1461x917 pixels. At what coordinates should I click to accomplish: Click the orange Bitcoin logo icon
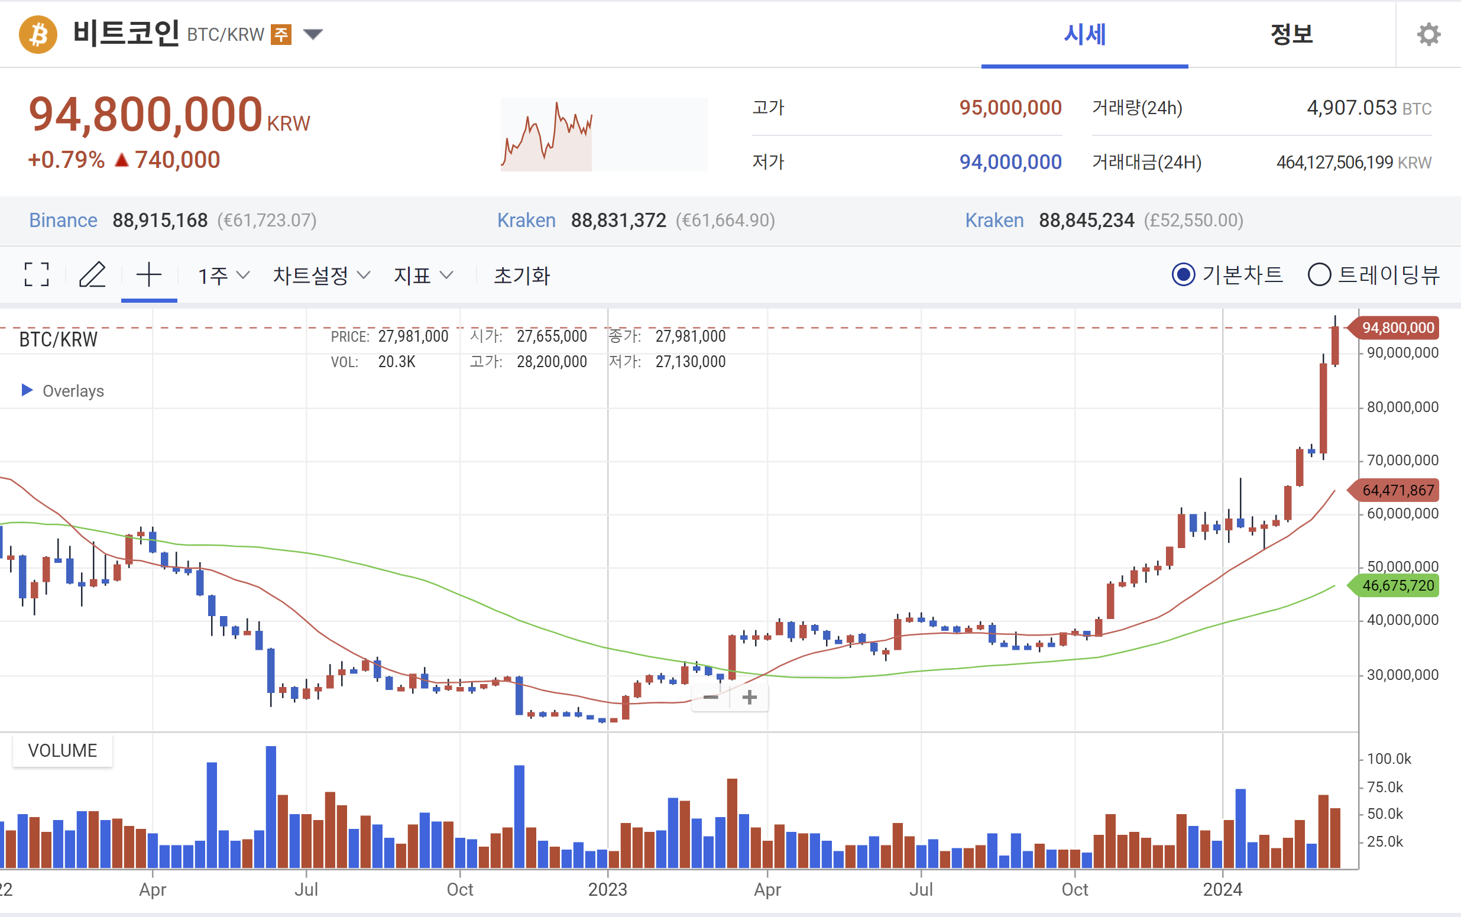(38, 34)
